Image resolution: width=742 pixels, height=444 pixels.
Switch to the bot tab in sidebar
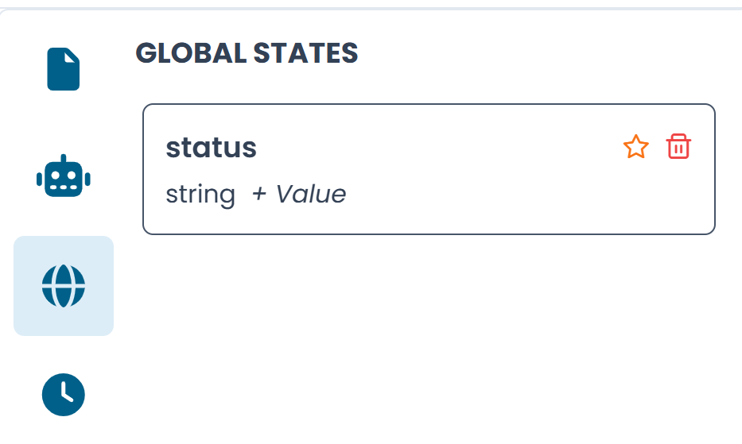64,176
